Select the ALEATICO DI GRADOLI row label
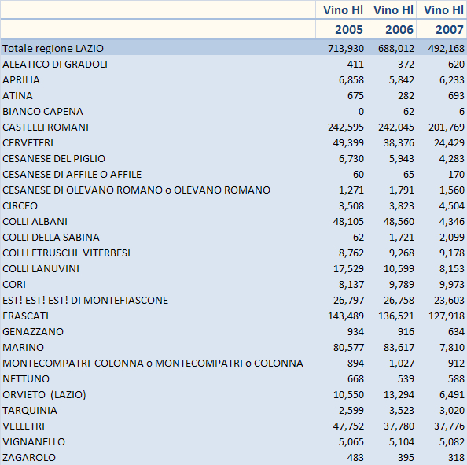467x465 pixels. (x=55, y=64)
